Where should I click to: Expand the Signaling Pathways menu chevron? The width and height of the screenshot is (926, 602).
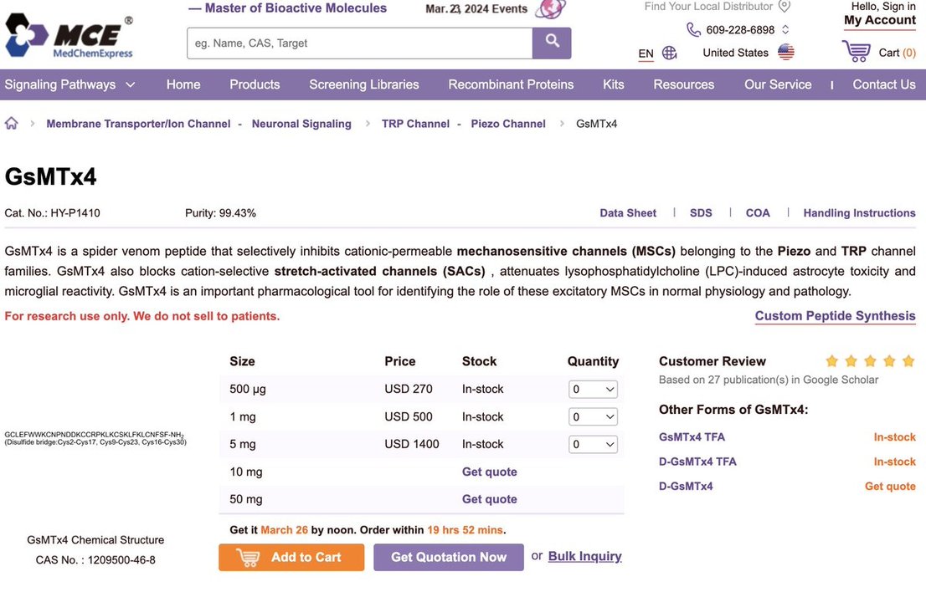pos(131,85)
